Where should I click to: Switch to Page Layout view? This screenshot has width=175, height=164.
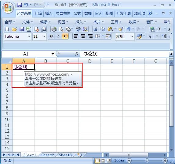coord(103,161)
